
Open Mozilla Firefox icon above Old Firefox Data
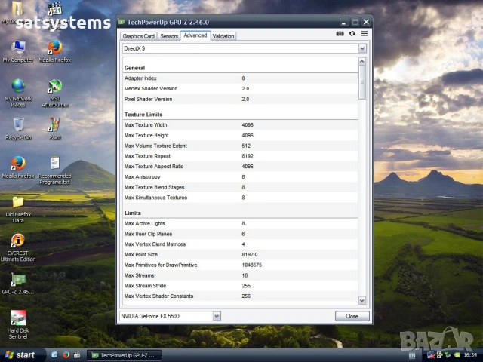coord(18,167)
